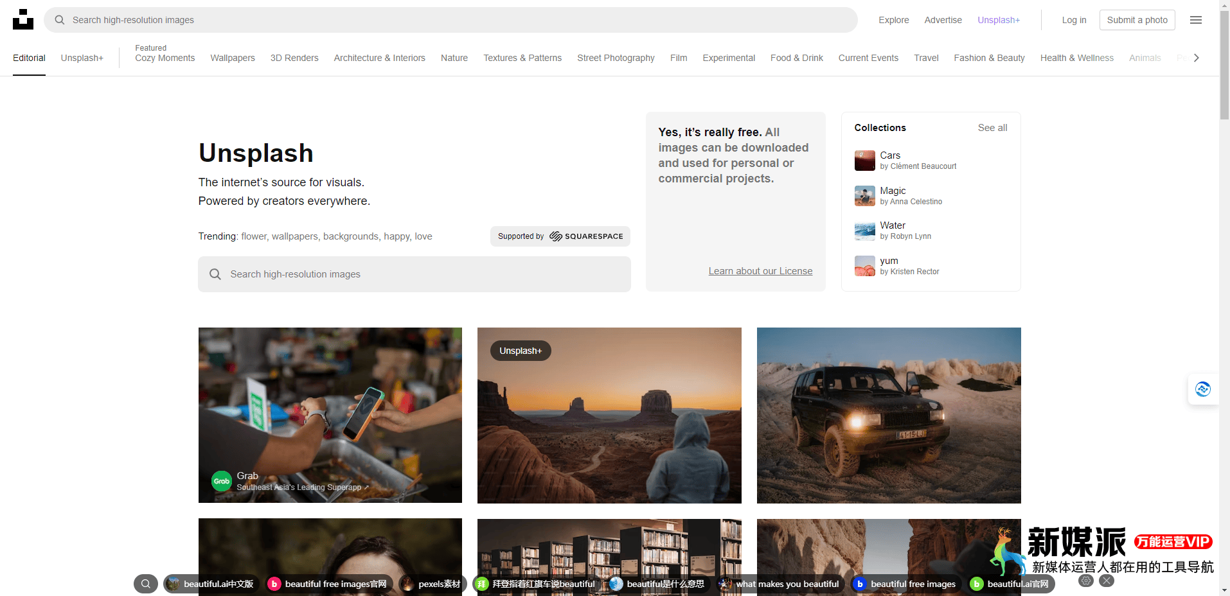Switch to the Street Photography category
This screenshot has width=1230, height=596.
[615, 58]
